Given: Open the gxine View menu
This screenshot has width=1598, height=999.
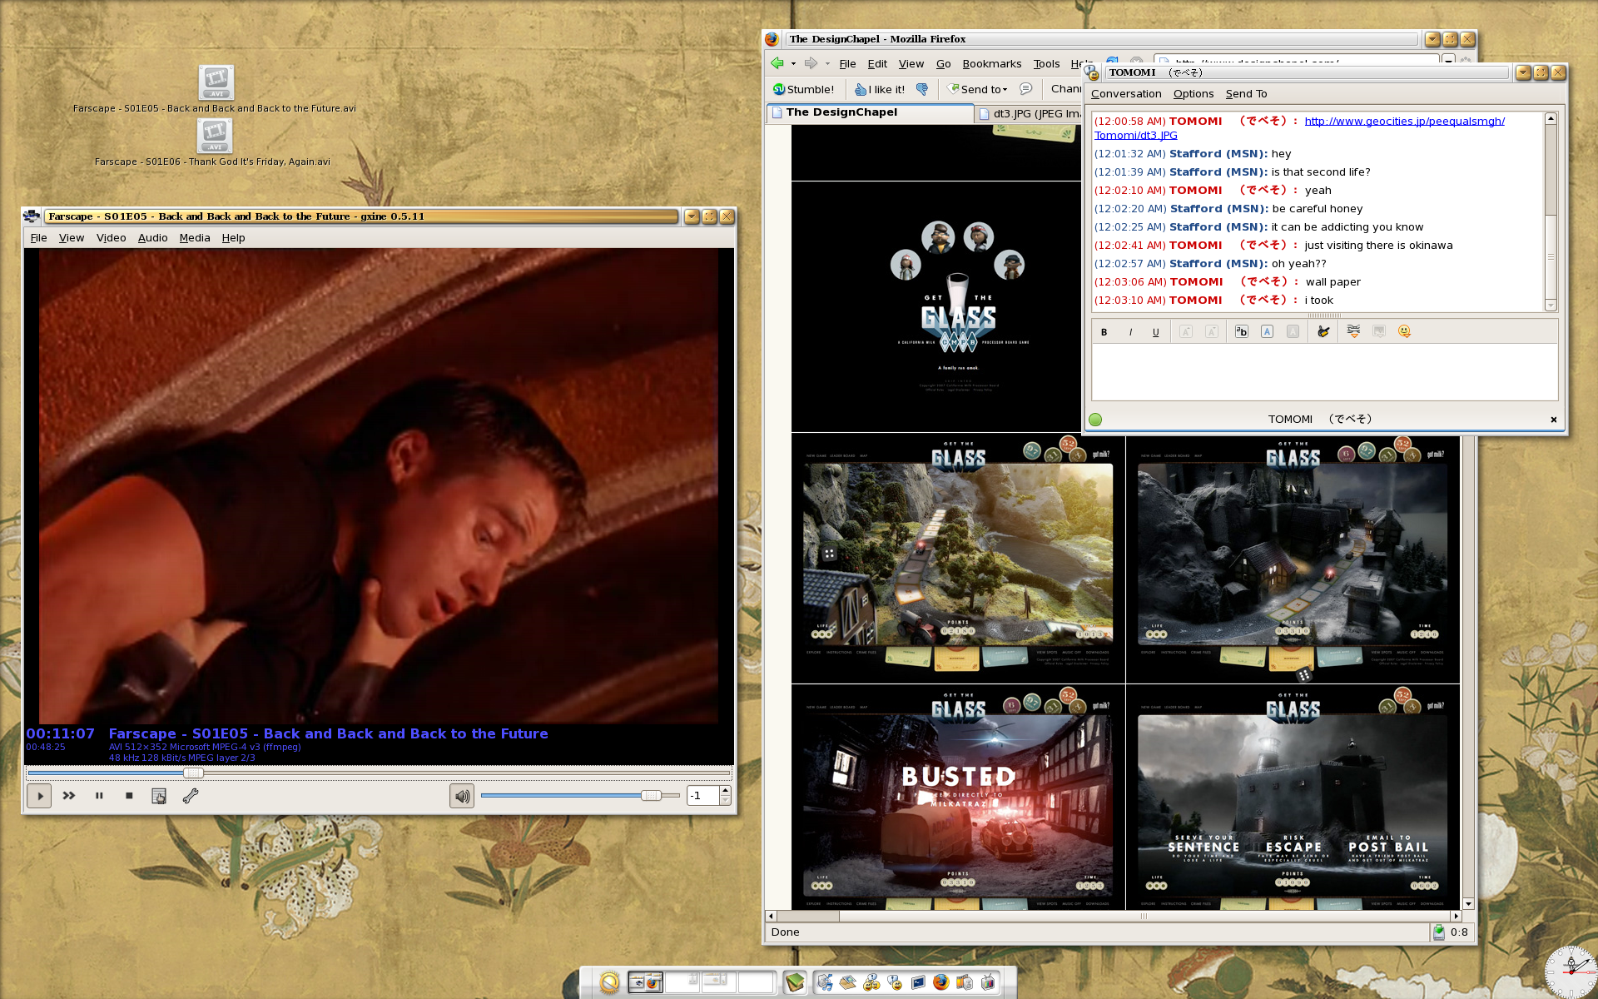Looking at the screenshot, I should click(x=72, y=238).
